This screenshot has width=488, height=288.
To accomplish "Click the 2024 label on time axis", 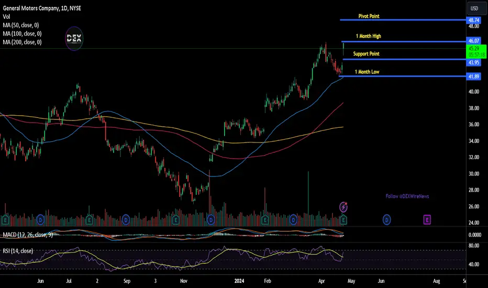I will [239, 281].
